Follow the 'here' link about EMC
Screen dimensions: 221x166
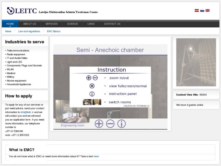(96, 156)
